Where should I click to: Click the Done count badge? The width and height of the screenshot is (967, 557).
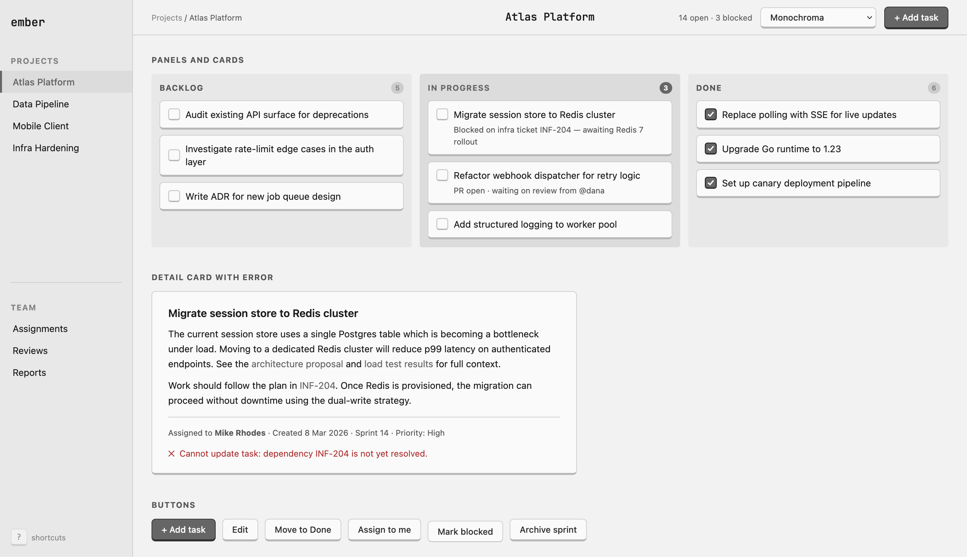click(x=933, y=88)
